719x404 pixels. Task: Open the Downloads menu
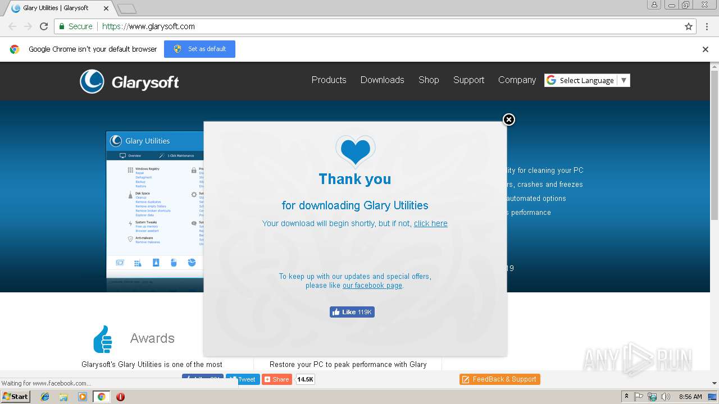pos(382,80)
